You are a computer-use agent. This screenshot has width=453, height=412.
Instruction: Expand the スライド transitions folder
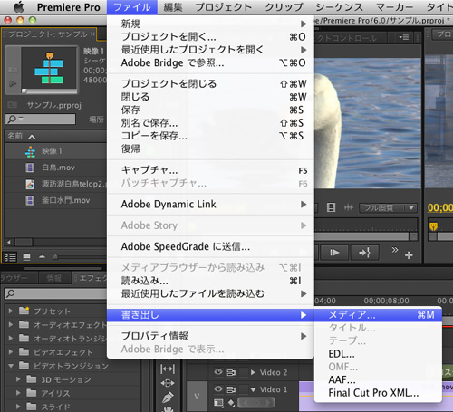point(18,407)
